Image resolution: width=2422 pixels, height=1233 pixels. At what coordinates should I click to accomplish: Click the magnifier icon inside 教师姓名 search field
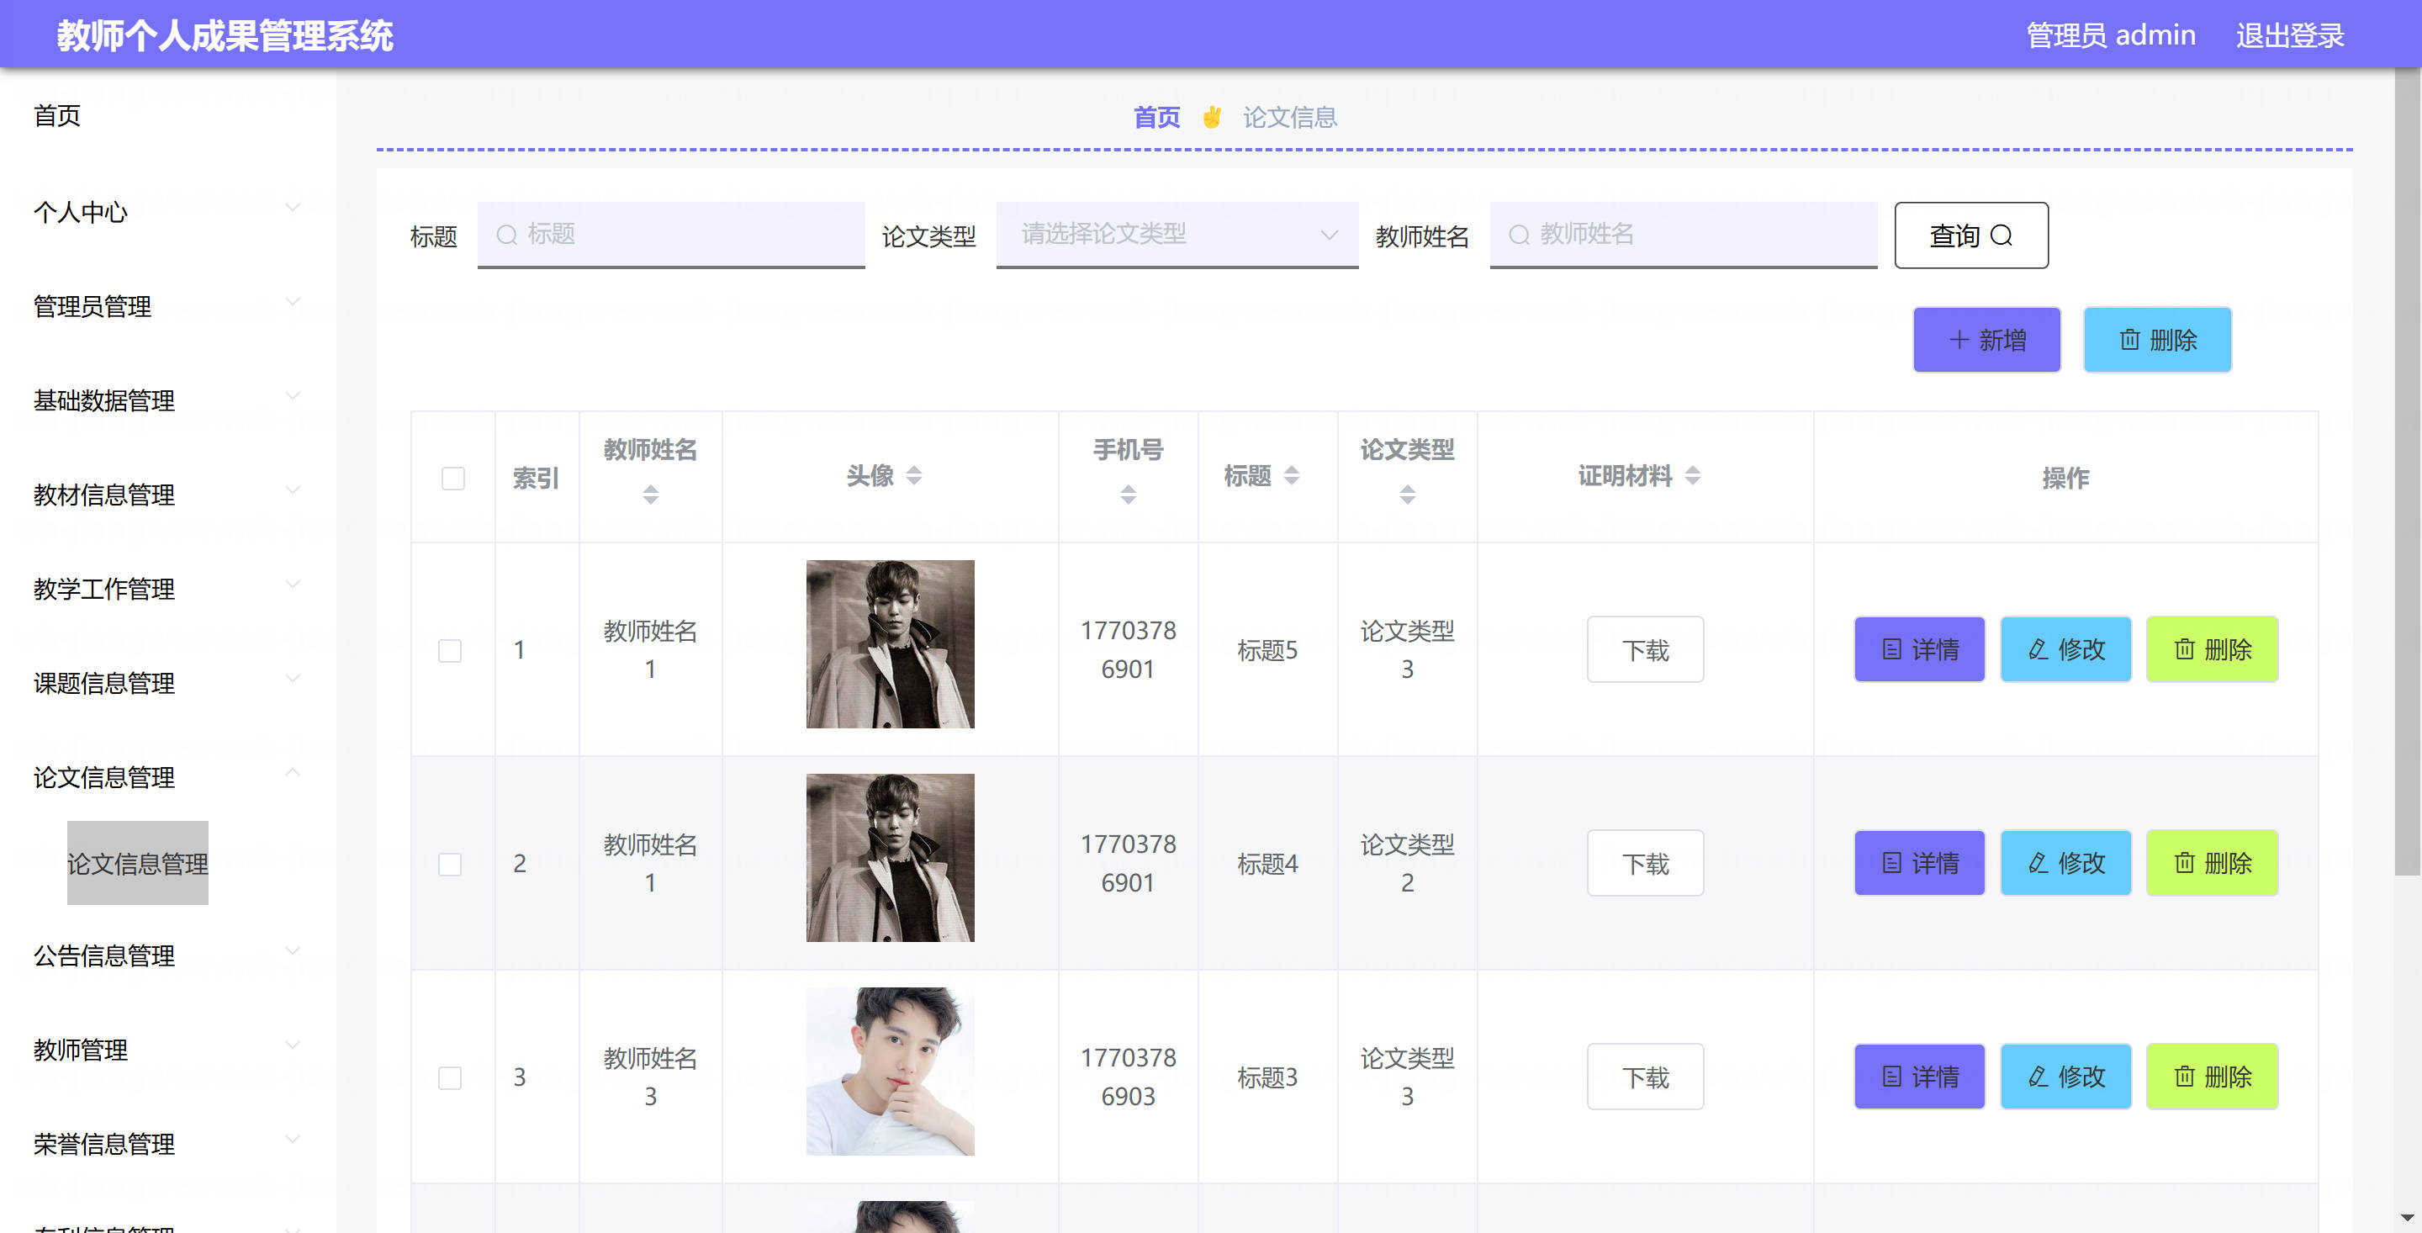[1520, 235]
